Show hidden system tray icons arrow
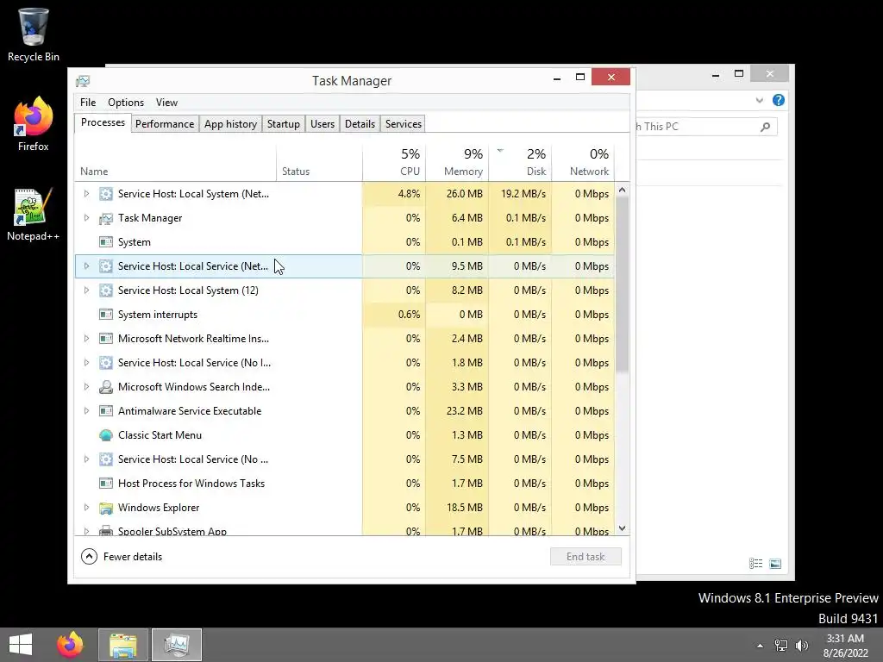 760,646
